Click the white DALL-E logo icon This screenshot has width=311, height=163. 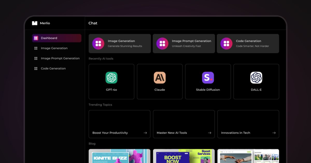[x=256, y=78]
